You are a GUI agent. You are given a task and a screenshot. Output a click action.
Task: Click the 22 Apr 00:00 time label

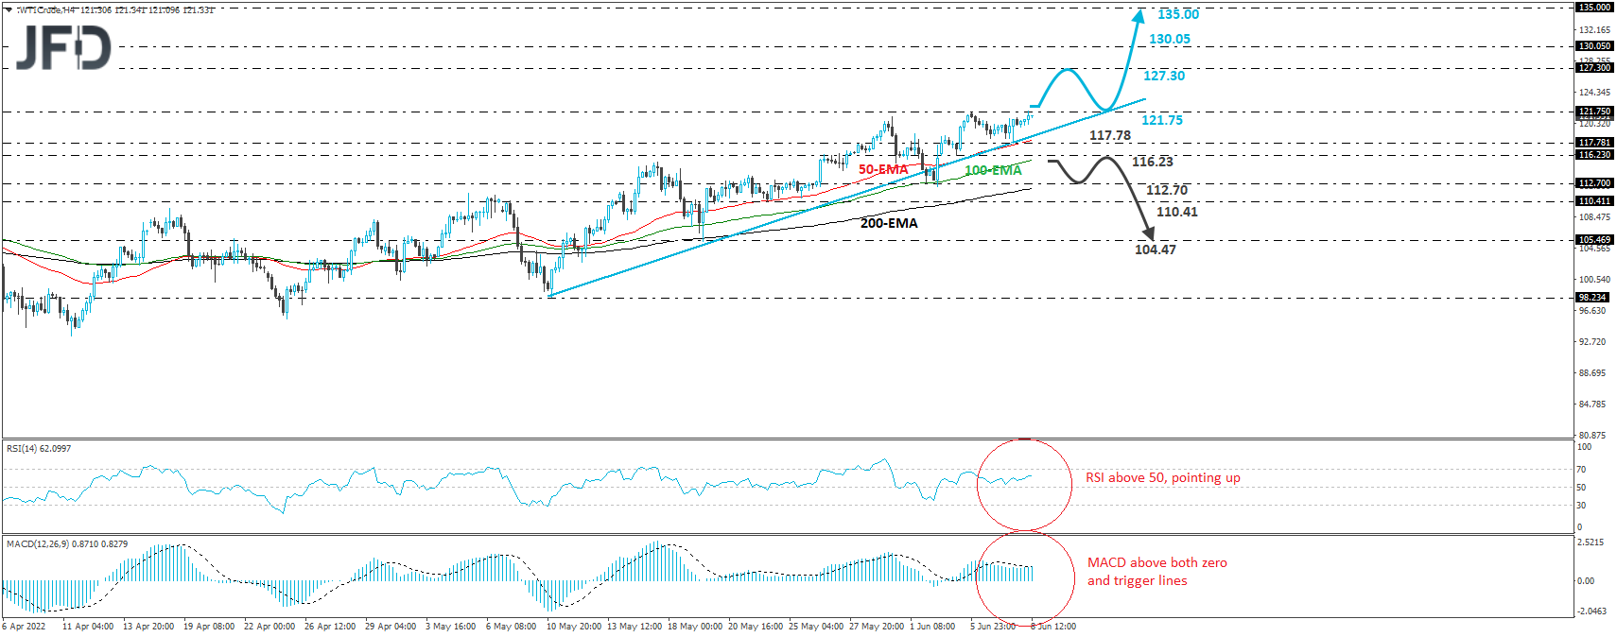coord(269,627)
